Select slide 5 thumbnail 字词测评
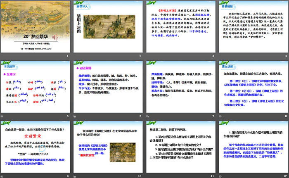 (x=35, y=87)
